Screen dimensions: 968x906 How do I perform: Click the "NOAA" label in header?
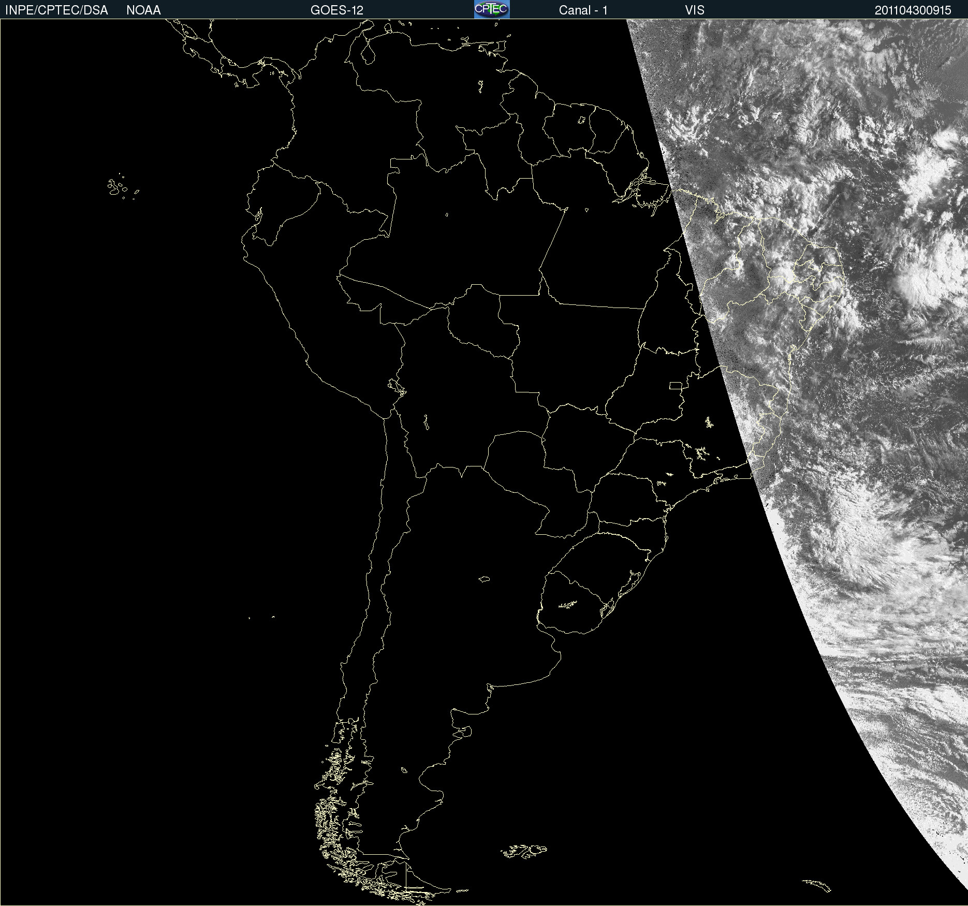(x=143, y=10)
